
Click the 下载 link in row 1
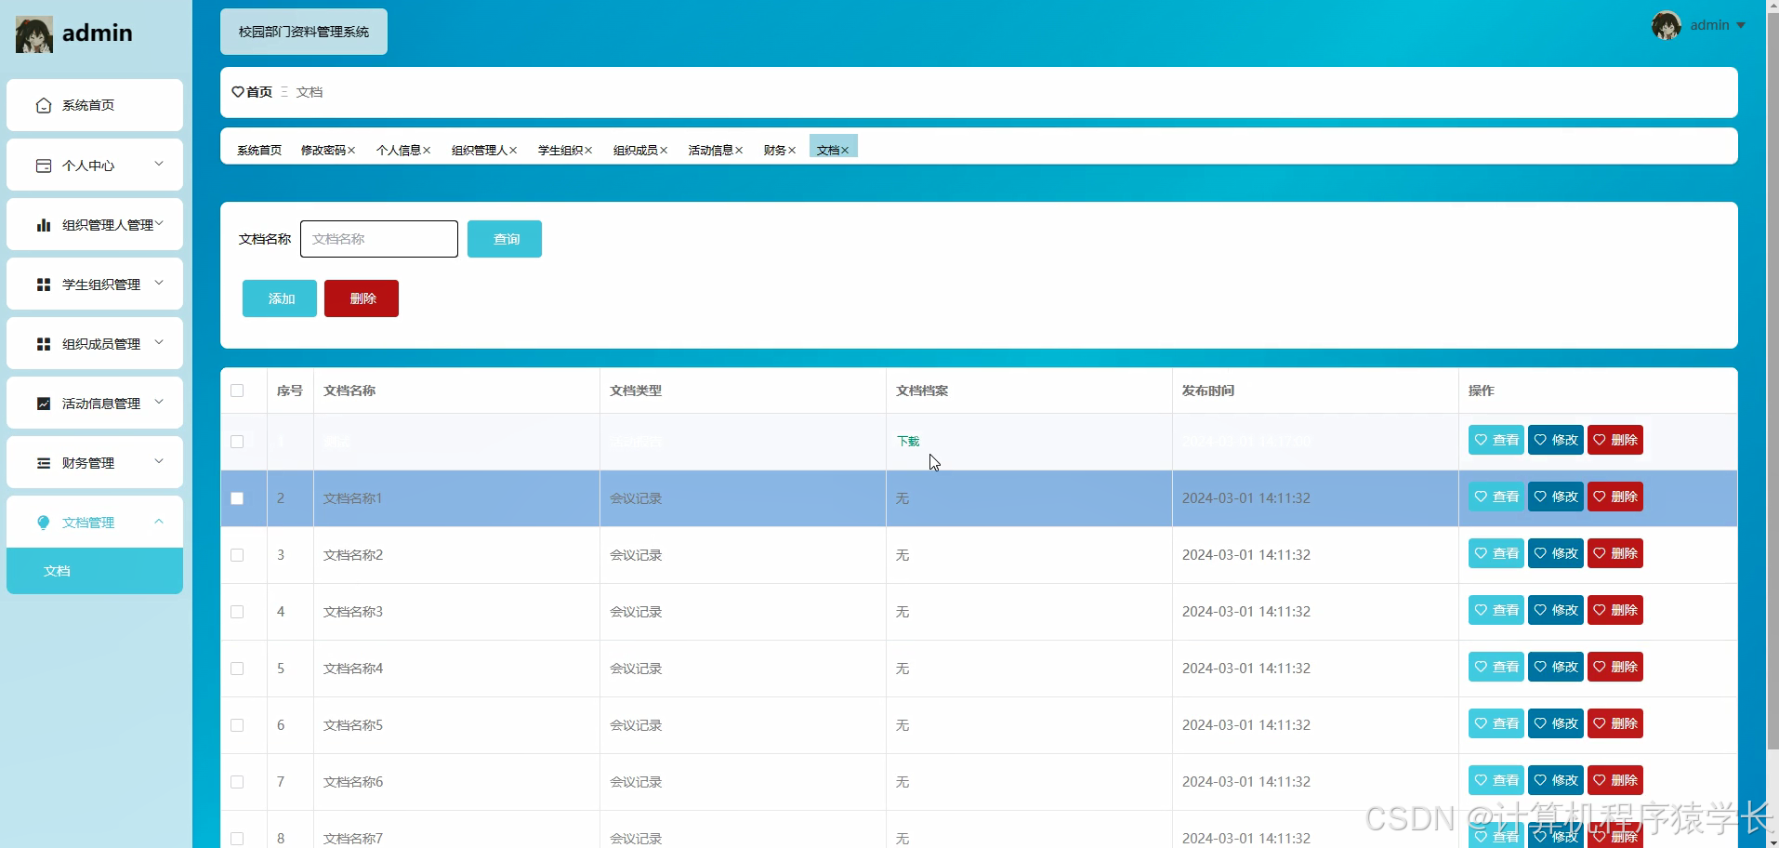(908, 441)
